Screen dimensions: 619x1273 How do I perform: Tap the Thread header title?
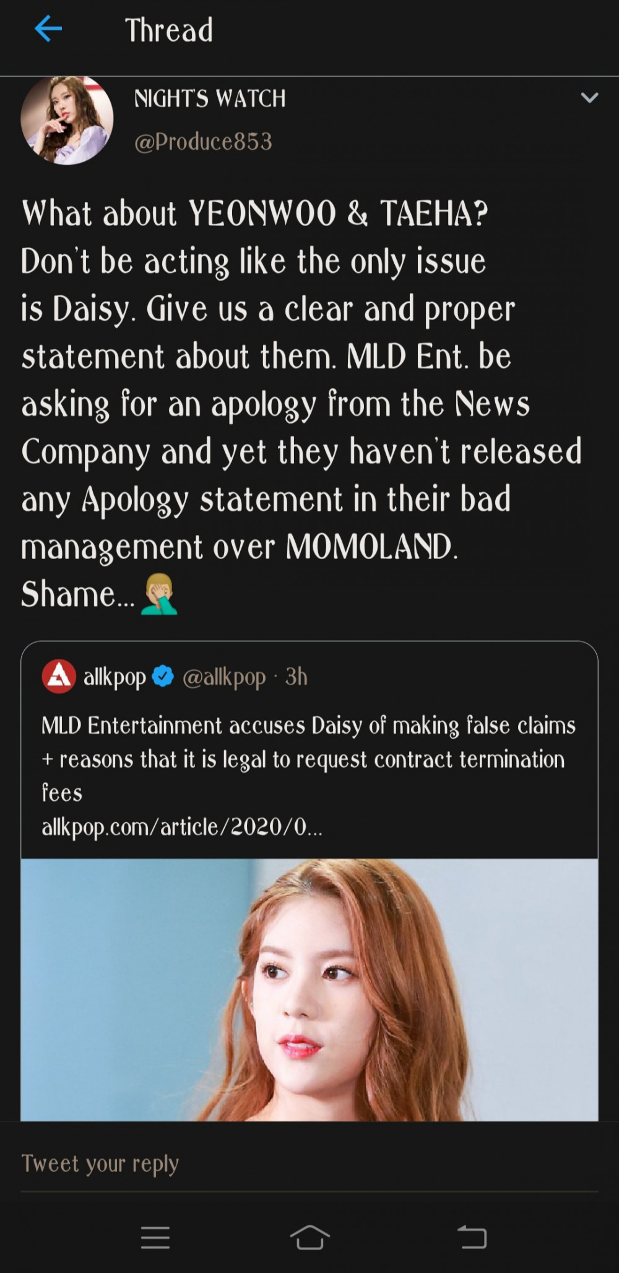pos(169,30)
